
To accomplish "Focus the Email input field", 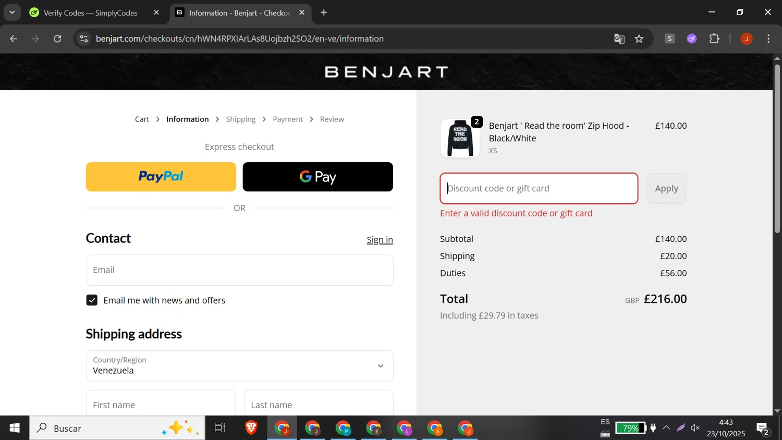I will tap(240, 270).
